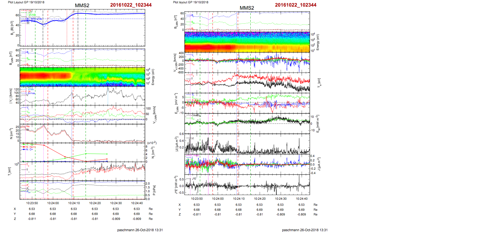The image size is (498, 232).
Task: Click the (x10-2) scale label on left plot
Action: click(152, 143)
